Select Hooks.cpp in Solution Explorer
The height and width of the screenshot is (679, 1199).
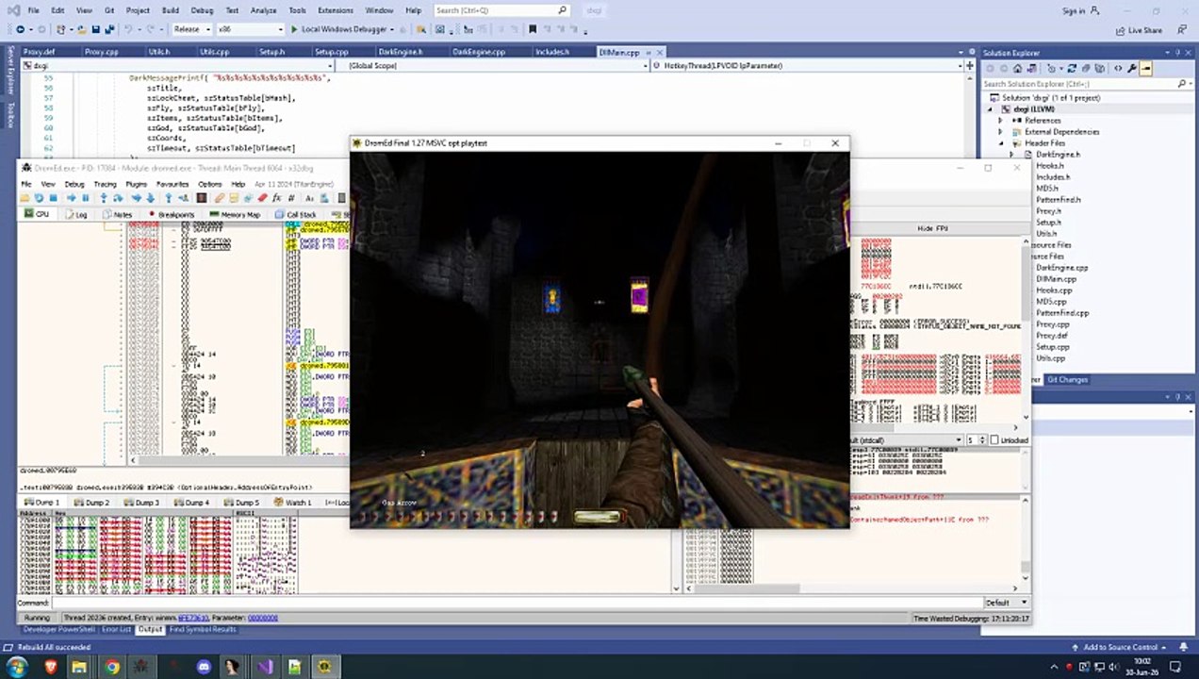(x=1054, y=290)
